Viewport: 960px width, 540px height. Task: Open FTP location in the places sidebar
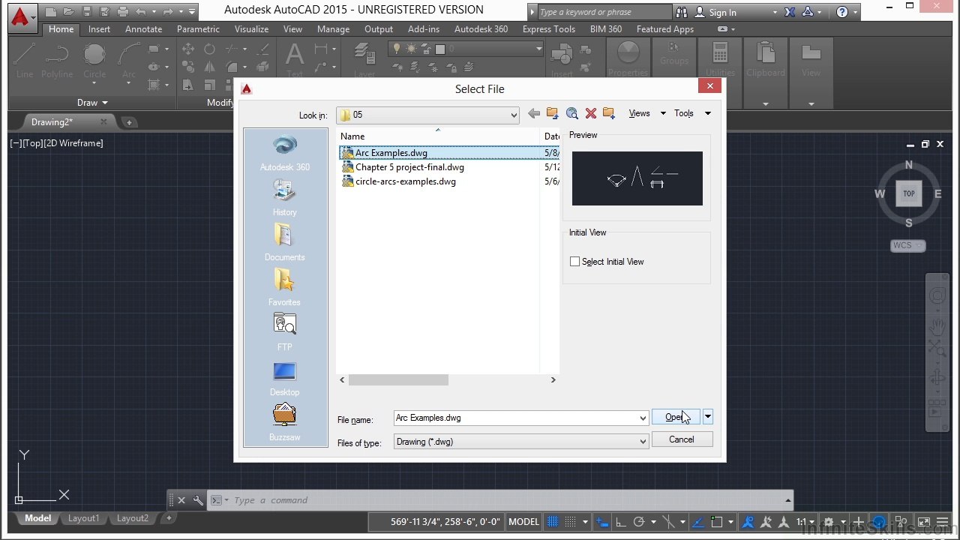pyautogui.click(x=285, y=333)
